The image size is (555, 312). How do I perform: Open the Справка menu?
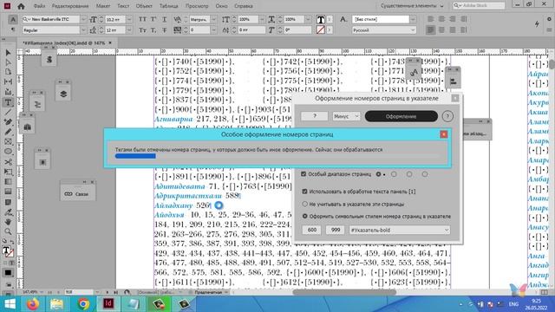(243, 6)
